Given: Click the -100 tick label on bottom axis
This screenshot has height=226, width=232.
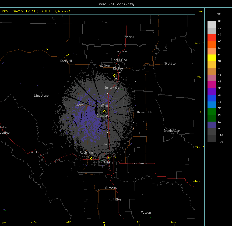Looking at the screenshot, I should pos(34,222).
